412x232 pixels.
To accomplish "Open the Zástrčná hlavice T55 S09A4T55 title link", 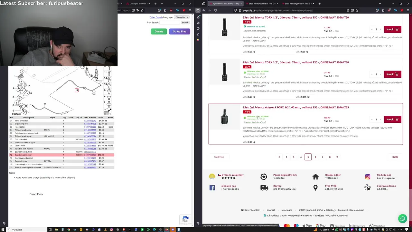I will pos(296,107).
